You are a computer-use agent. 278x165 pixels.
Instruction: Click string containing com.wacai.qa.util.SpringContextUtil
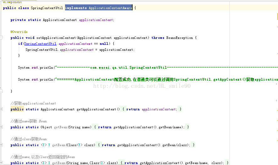(166, 67)
